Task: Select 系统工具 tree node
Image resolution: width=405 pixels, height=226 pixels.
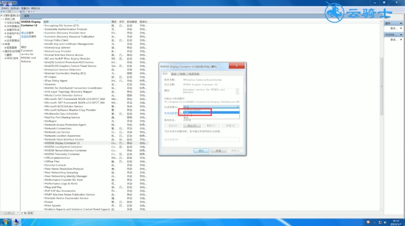Action: coord(10,19)
